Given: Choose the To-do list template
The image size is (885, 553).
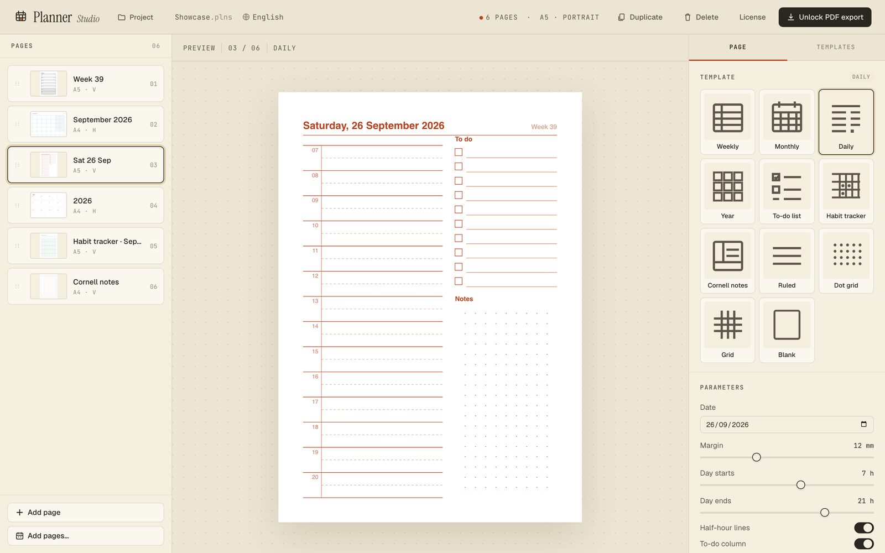Looking at the screenshot, I should (787, 191).
